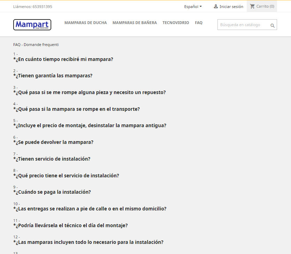Expand question about delivery time of mampara
Viewport: 291px width, 254px height.
point(63,59)
